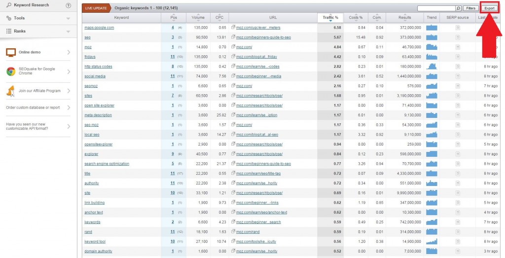Open the maps.google.com keyword link

[x=99, y=28]
